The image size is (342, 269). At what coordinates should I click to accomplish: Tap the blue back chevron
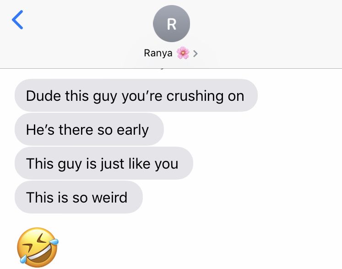pyautogui.click(x=17, y=20)
